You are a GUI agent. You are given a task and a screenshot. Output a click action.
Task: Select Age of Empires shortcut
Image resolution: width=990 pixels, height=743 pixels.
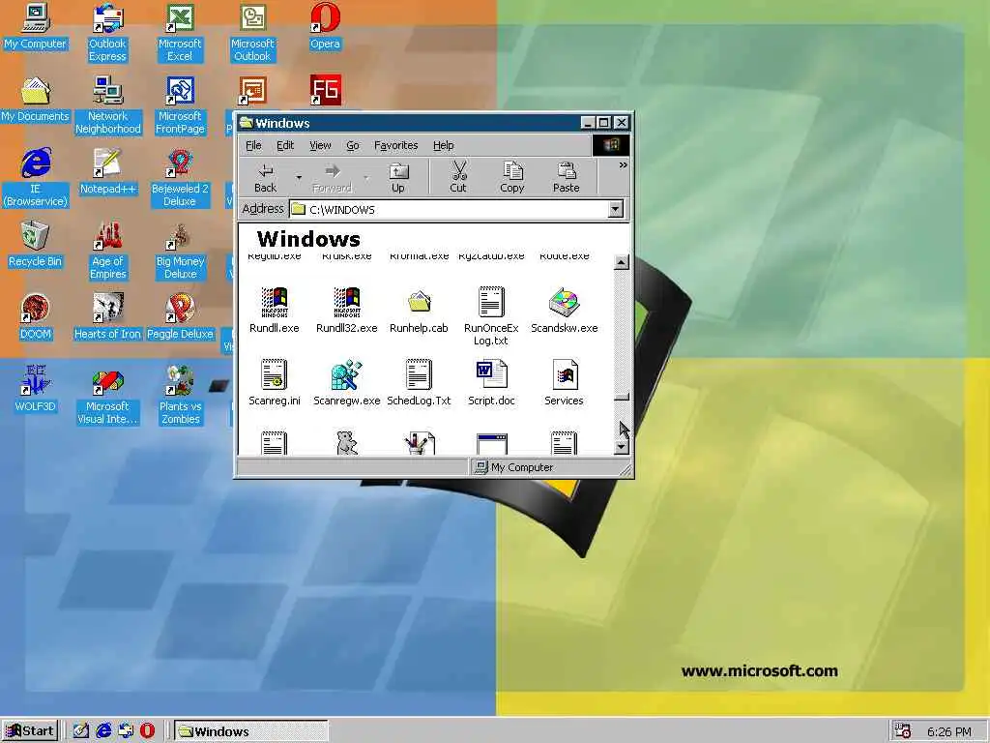coord(108,251)
